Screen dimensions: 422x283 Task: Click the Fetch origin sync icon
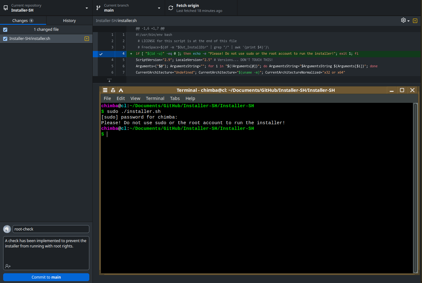pyautogui.click(x=171, y=8)
